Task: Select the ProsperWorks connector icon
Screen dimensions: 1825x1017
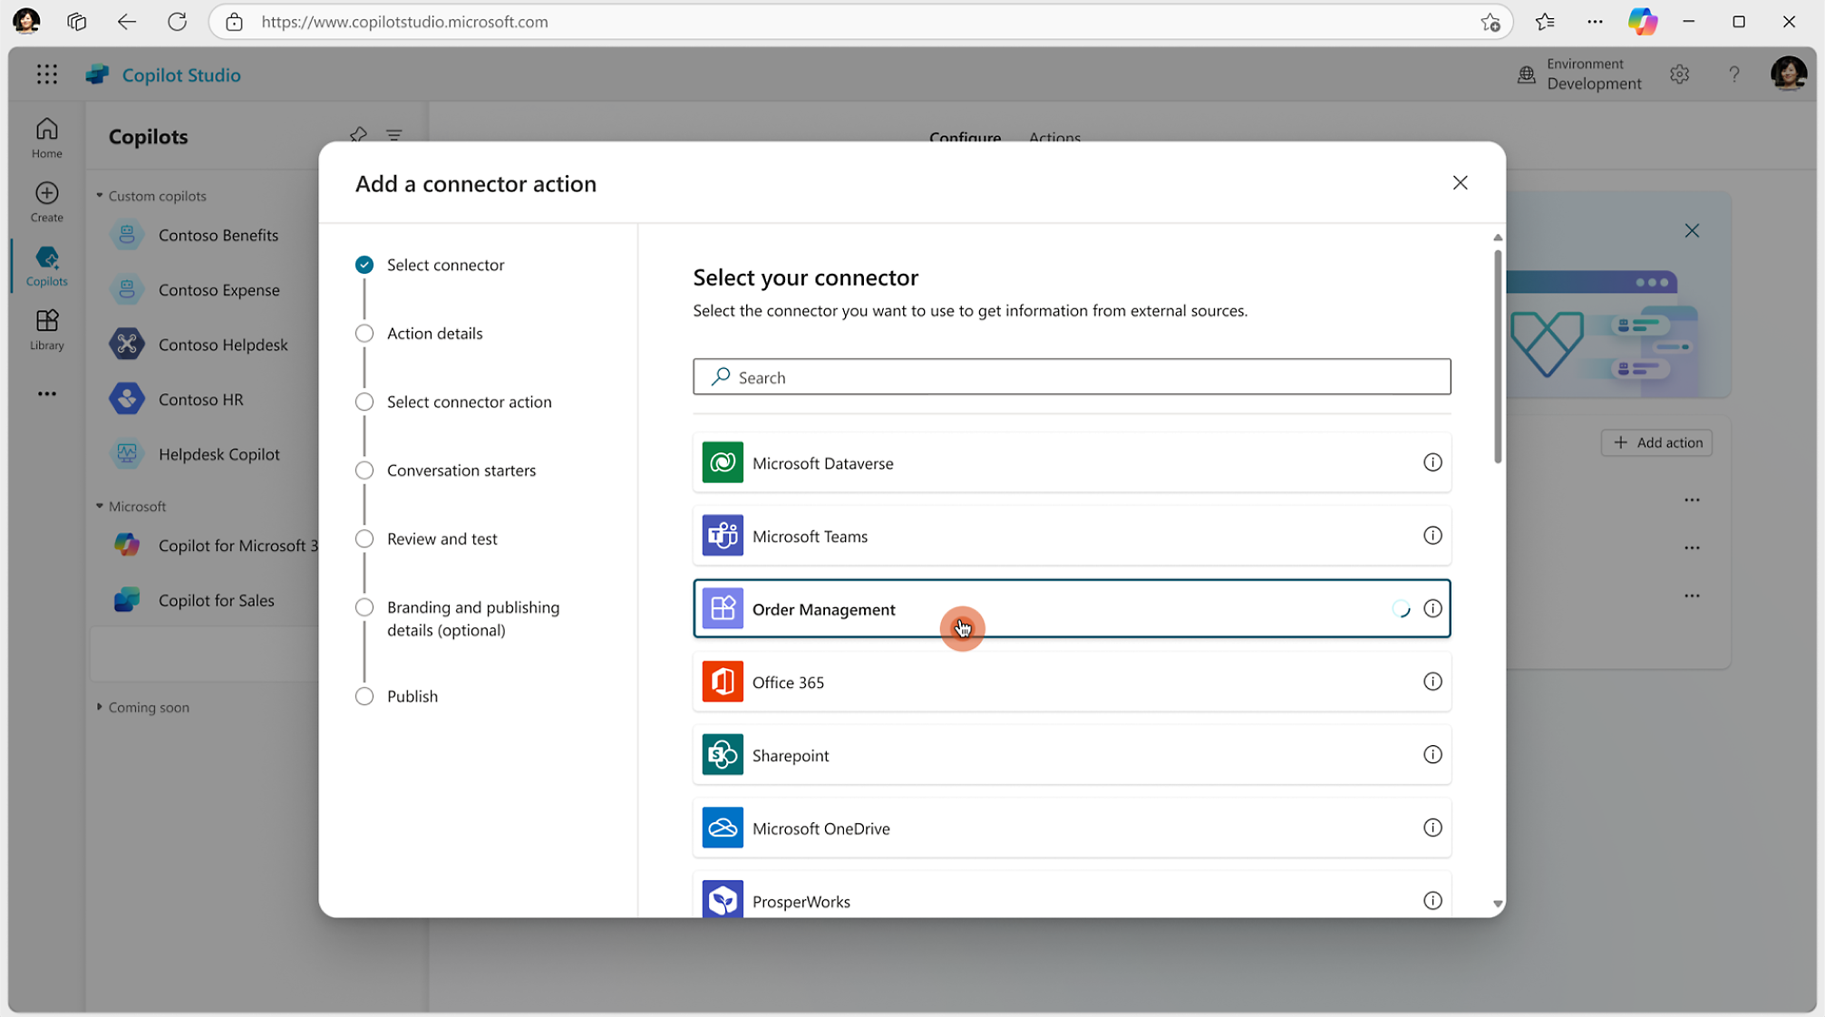Action: click(722, 899)
